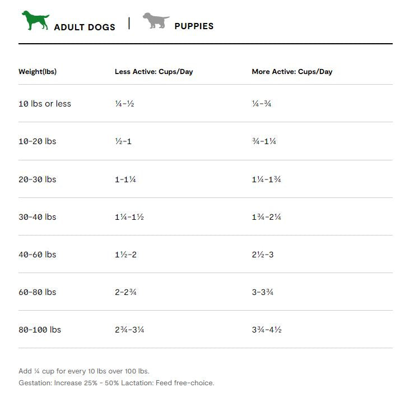
Task: Click the more active 3¾-4½ cups value
Action: coord(267,330)
